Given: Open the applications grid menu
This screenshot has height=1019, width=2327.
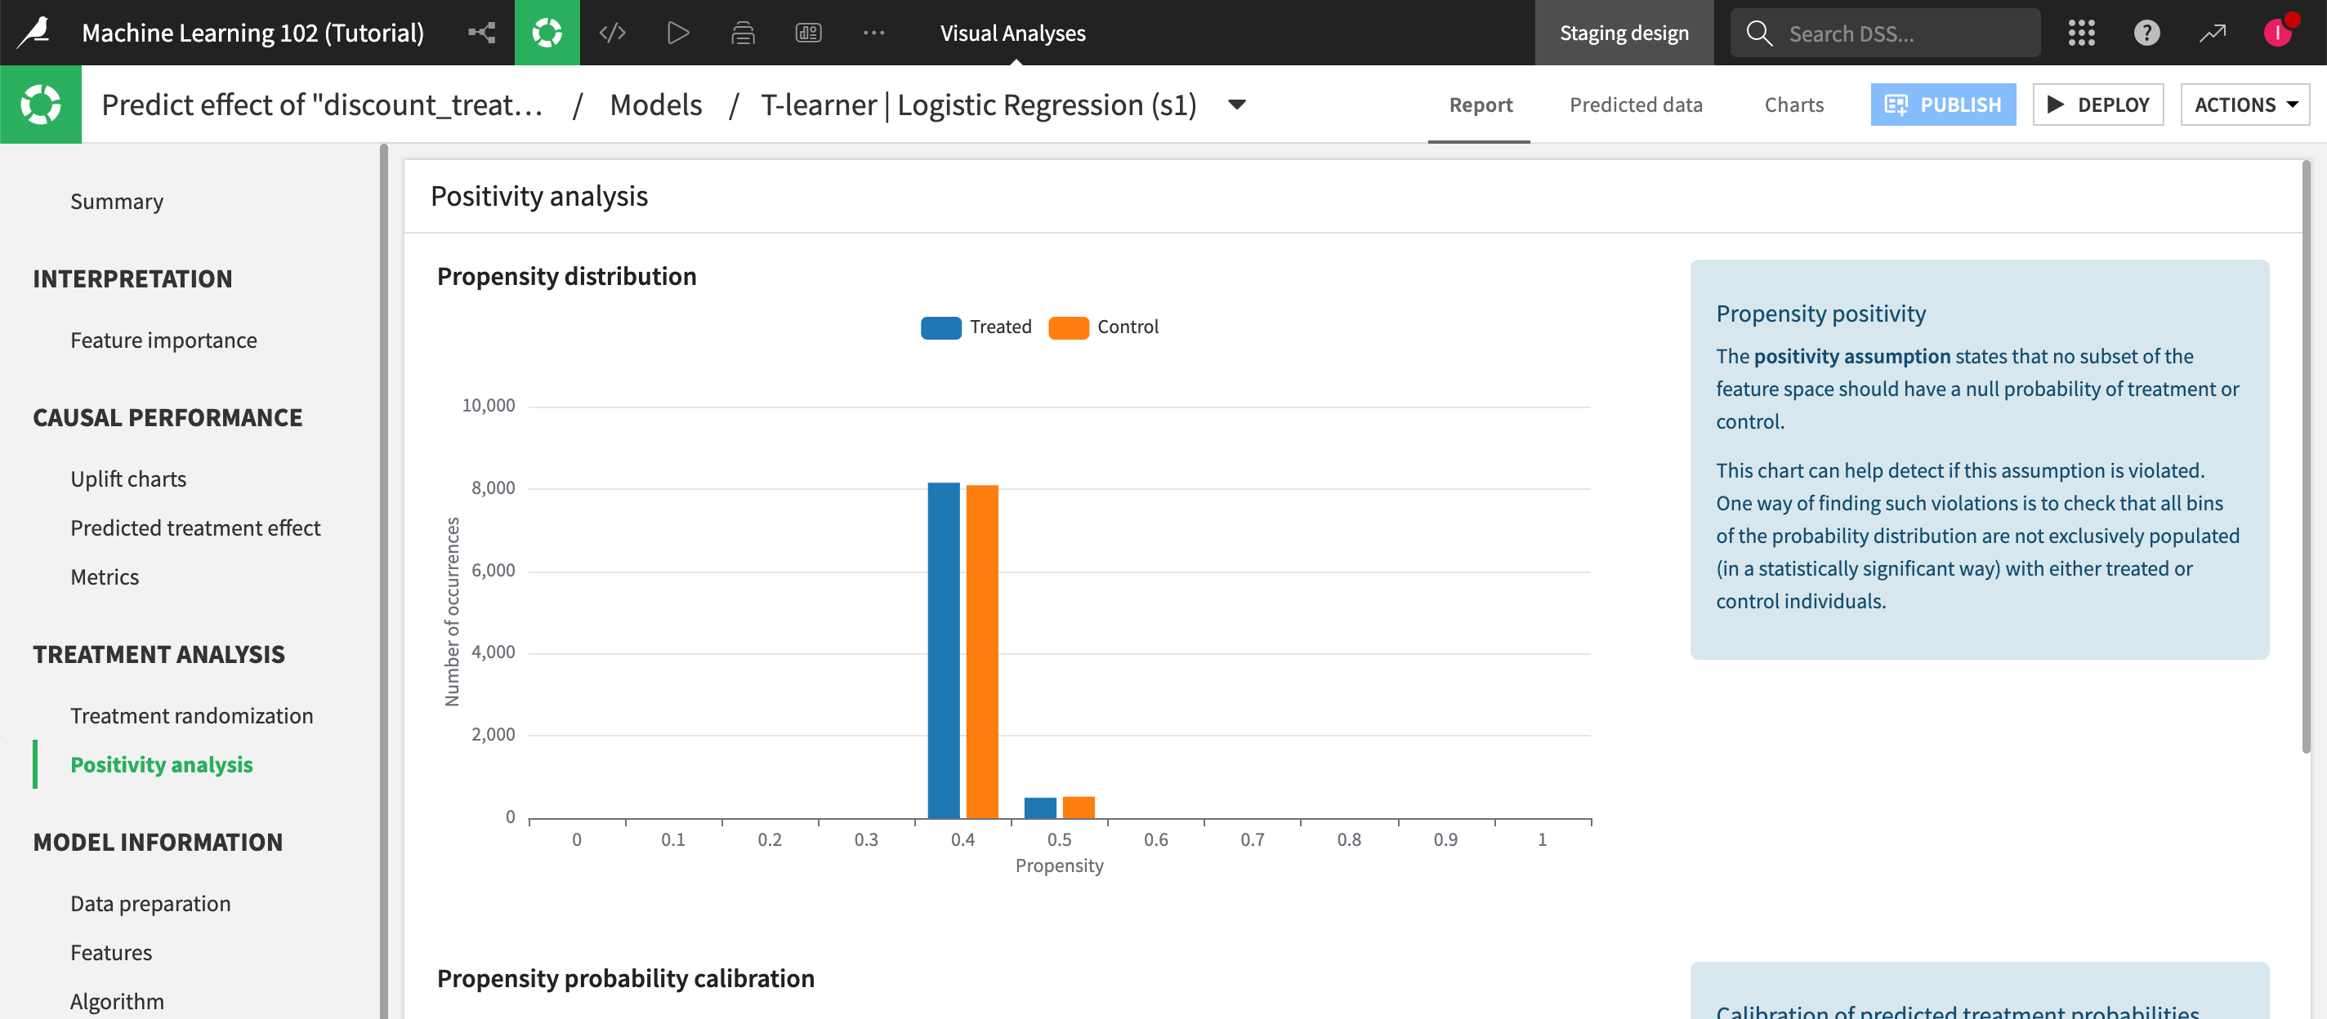Looking at the screenshot, I should [2081, 33].
